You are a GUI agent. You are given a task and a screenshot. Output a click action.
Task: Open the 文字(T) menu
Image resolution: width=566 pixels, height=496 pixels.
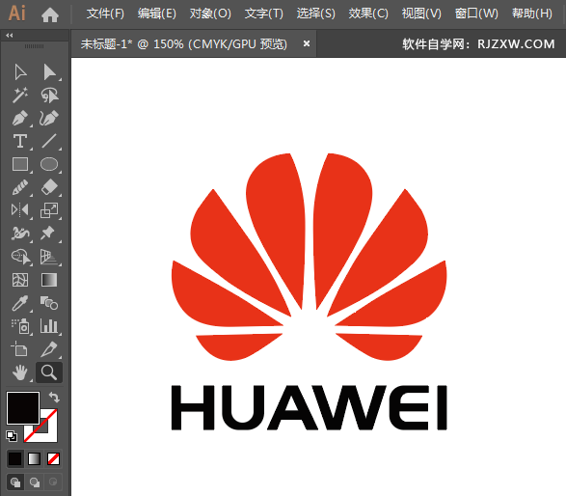pos(264,14)
